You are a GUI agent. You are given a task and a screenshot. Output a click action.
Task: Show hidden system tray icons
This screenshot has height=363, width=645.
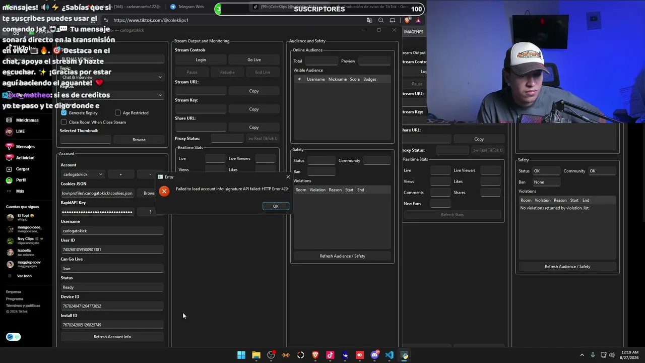pyautogui.click(x=582, y=355)
